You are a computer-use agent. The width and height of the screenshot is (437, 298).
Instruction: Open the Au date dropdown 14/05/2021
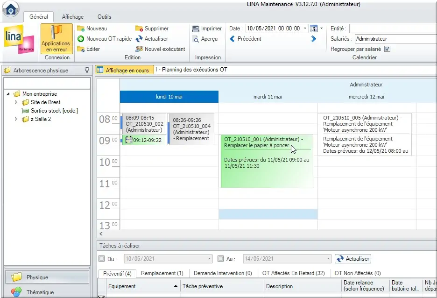click(x=328, y=259)
